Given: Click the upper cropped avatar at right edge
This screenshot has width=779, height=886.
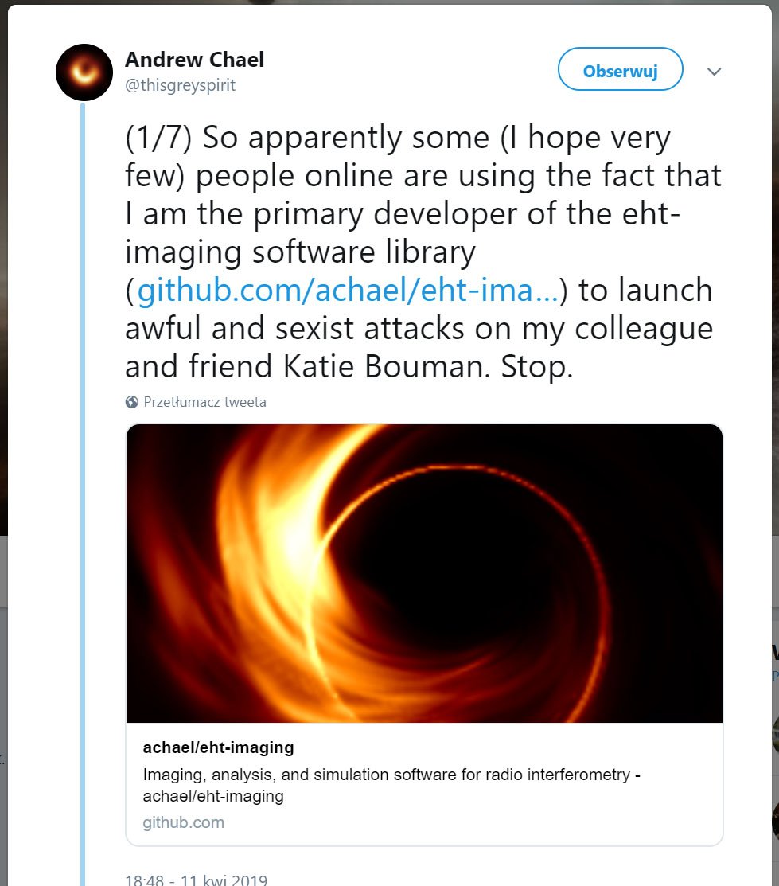Looking at the screenshot, I should [775, 735].
